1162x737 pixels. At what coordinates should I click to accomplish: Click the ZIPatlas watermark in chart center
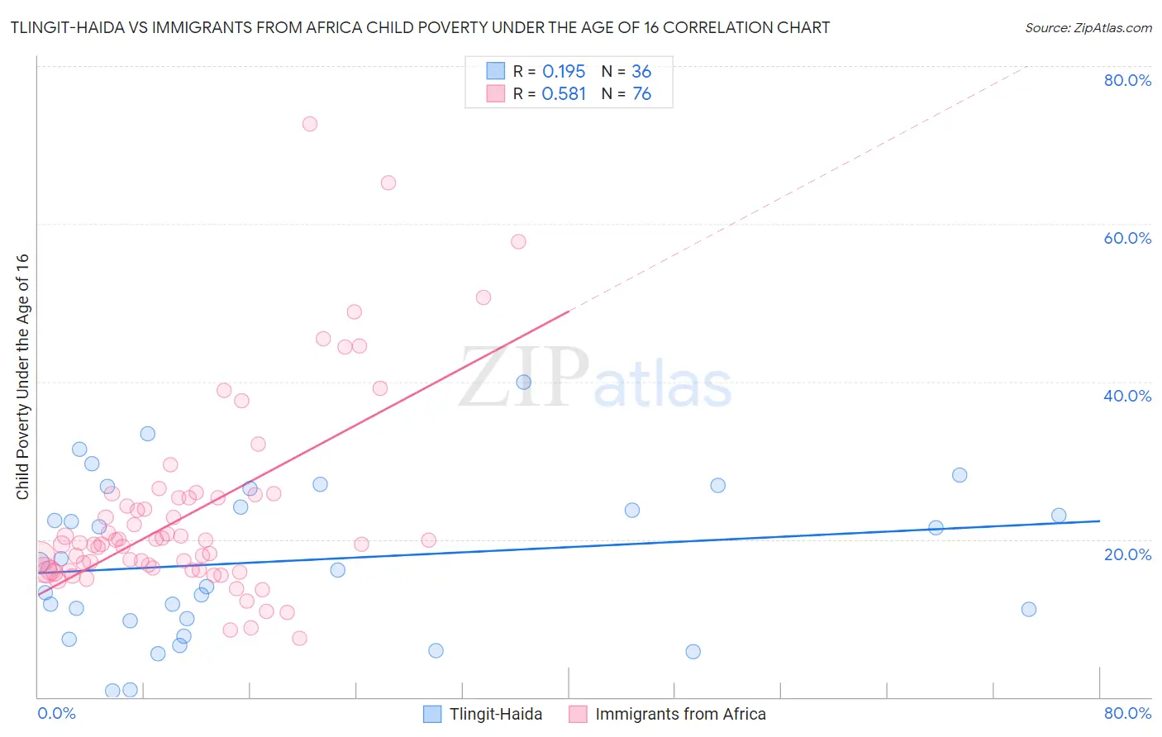[x=595, y=379]
